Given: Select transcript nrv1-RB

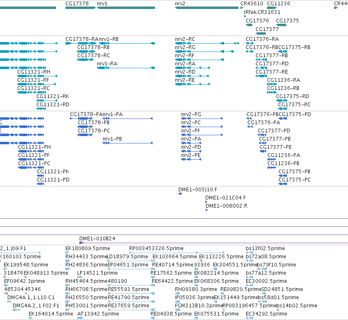Looking at the screenshot, I should click(x=126, y=43).
